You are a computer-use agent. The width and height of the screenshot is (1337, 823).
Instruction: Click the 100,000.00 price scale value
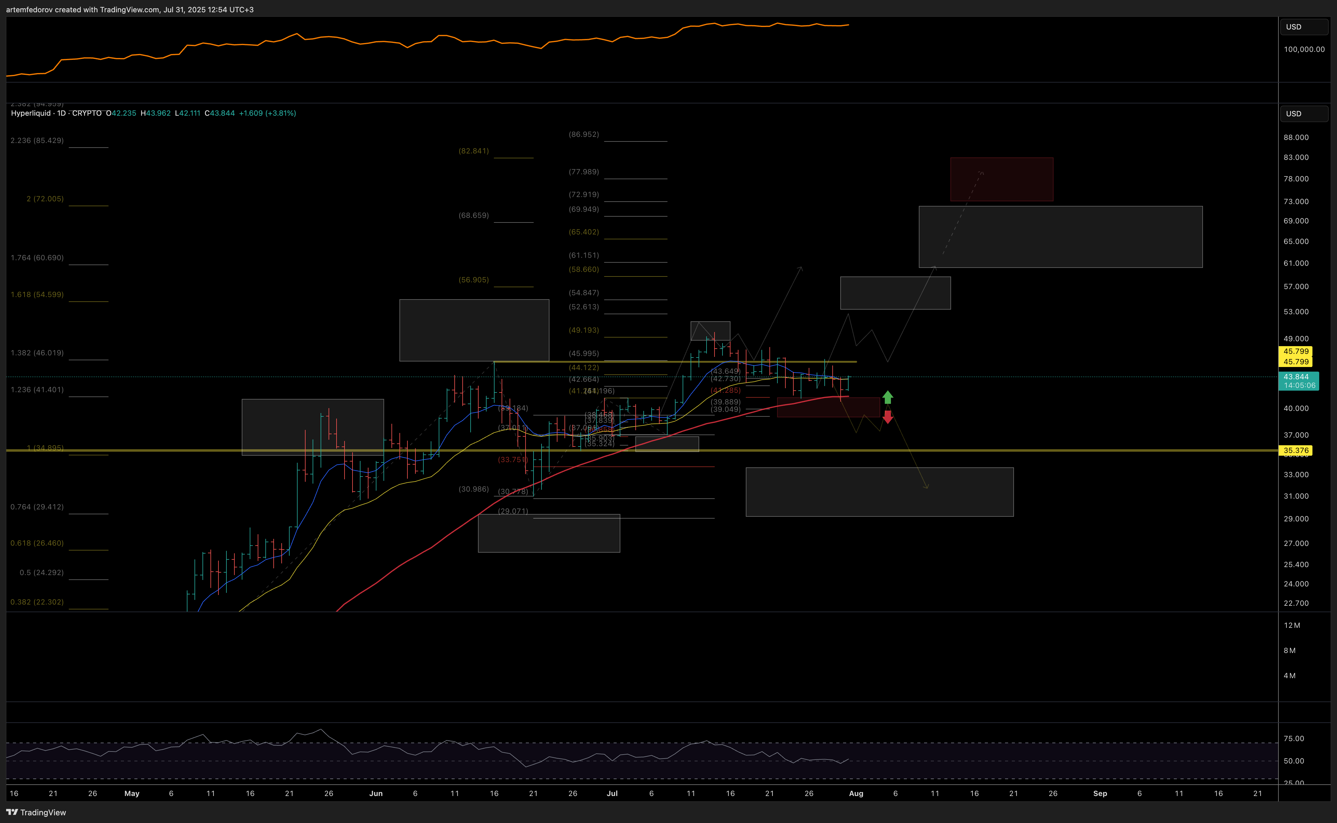pyautogui.click(x=1304, y=49)
